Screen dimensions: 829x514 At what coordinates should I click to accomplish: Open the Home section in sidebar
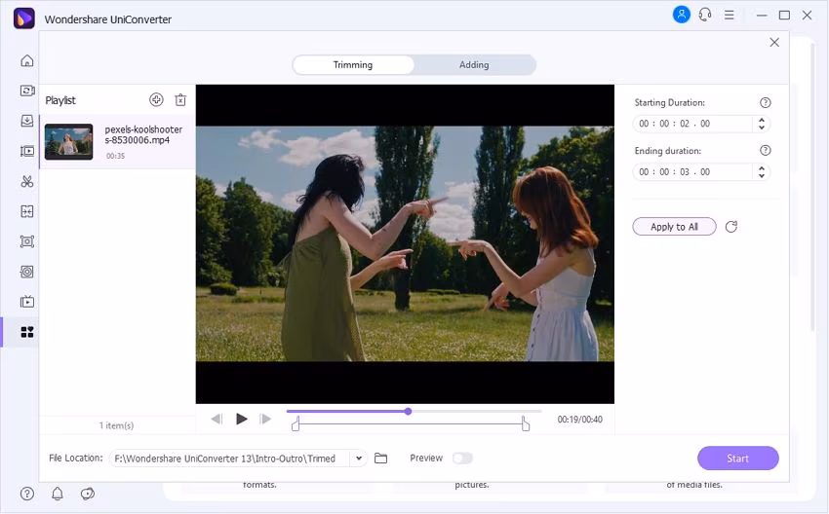click(27, 60)
